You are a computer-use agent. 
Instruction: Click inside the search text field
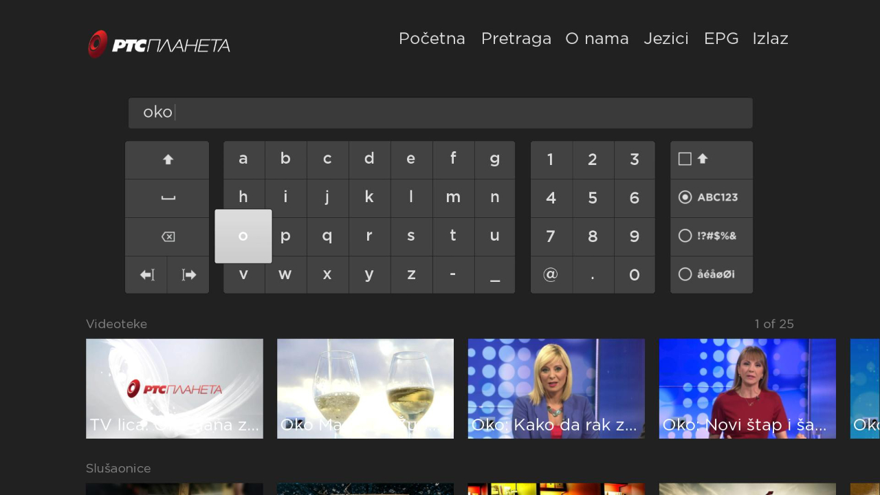[x=440, y=113]
